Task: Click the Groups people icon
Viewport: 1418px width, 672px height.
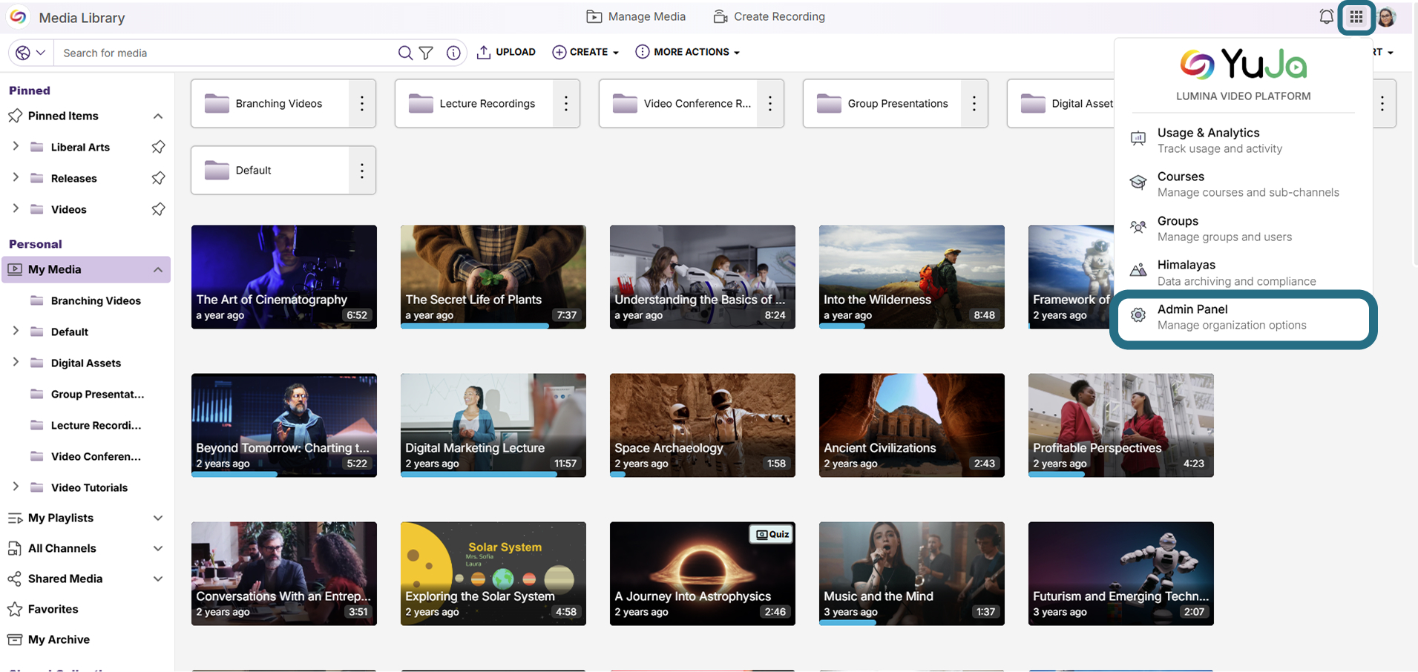Action: click(x=1138, y=227)
